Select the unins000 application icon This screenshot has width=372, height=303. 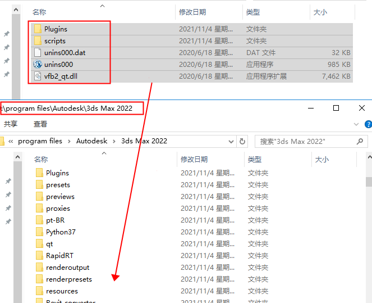click(x=38, y=65)
